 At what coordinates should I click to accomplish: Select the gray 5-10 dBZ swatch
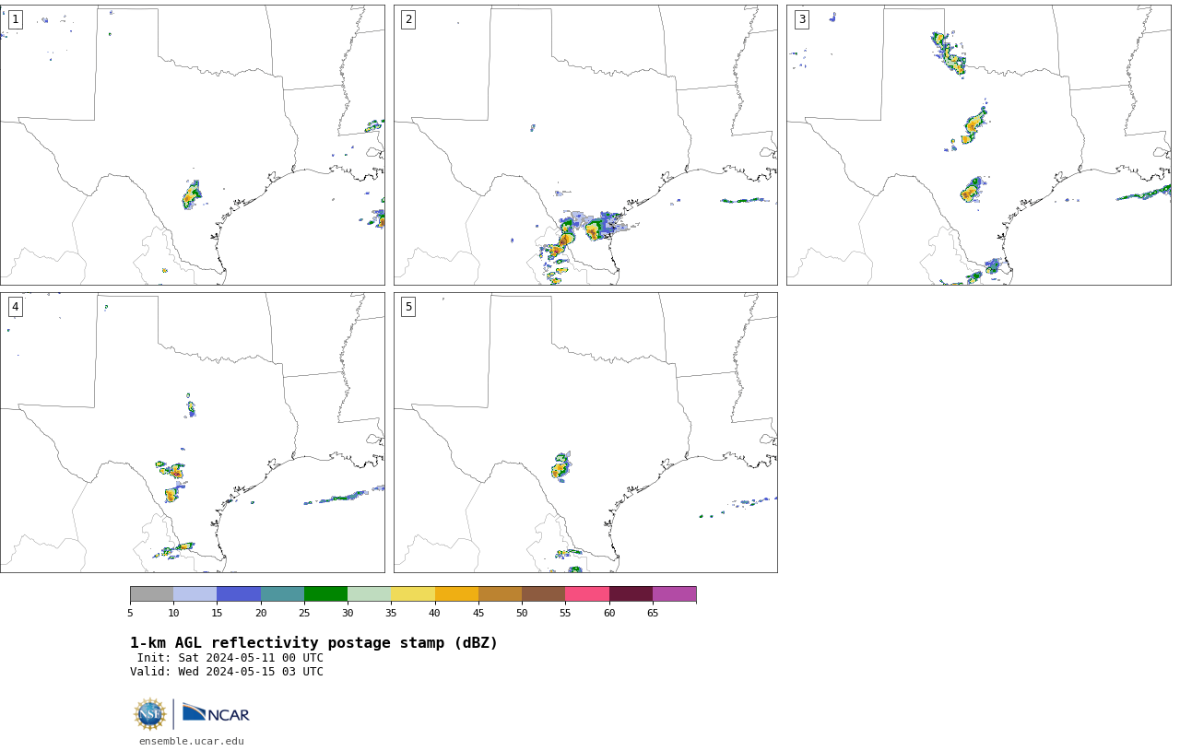pos(151,593)
